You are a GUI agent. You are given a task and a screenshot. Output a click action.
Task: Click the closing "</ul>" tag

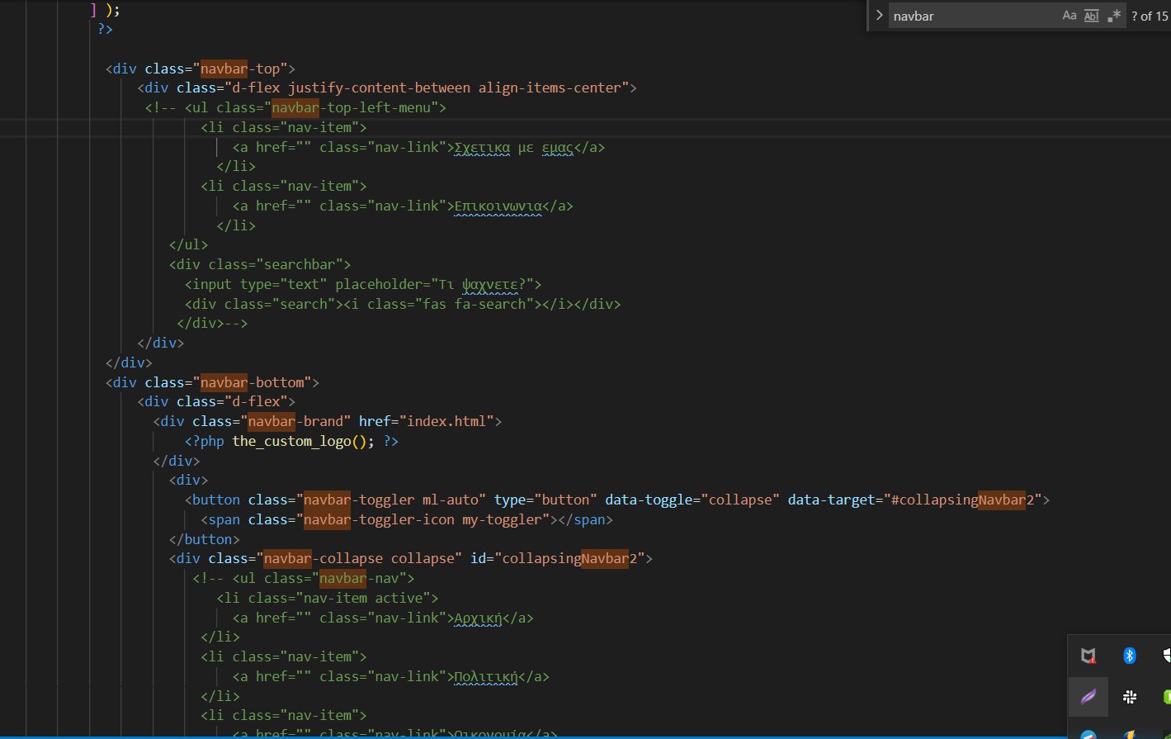189,244
